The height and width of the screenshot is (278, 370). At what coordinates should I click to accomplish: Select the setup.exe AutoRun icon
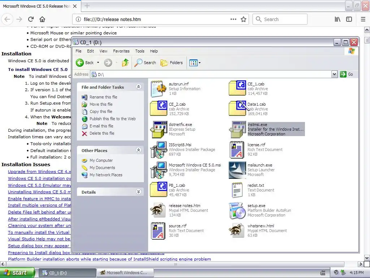[237, 210]
